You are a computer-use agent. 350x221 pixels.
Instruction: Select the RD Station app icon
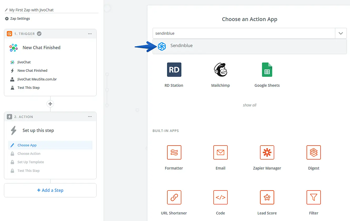click(174, 70)
